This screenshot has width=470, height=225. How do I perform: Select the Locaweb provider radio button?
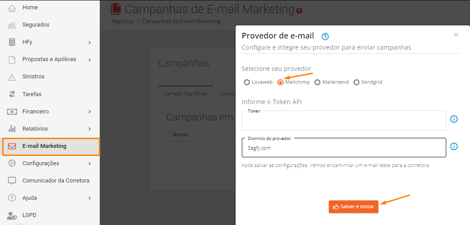tap(247, 82)
